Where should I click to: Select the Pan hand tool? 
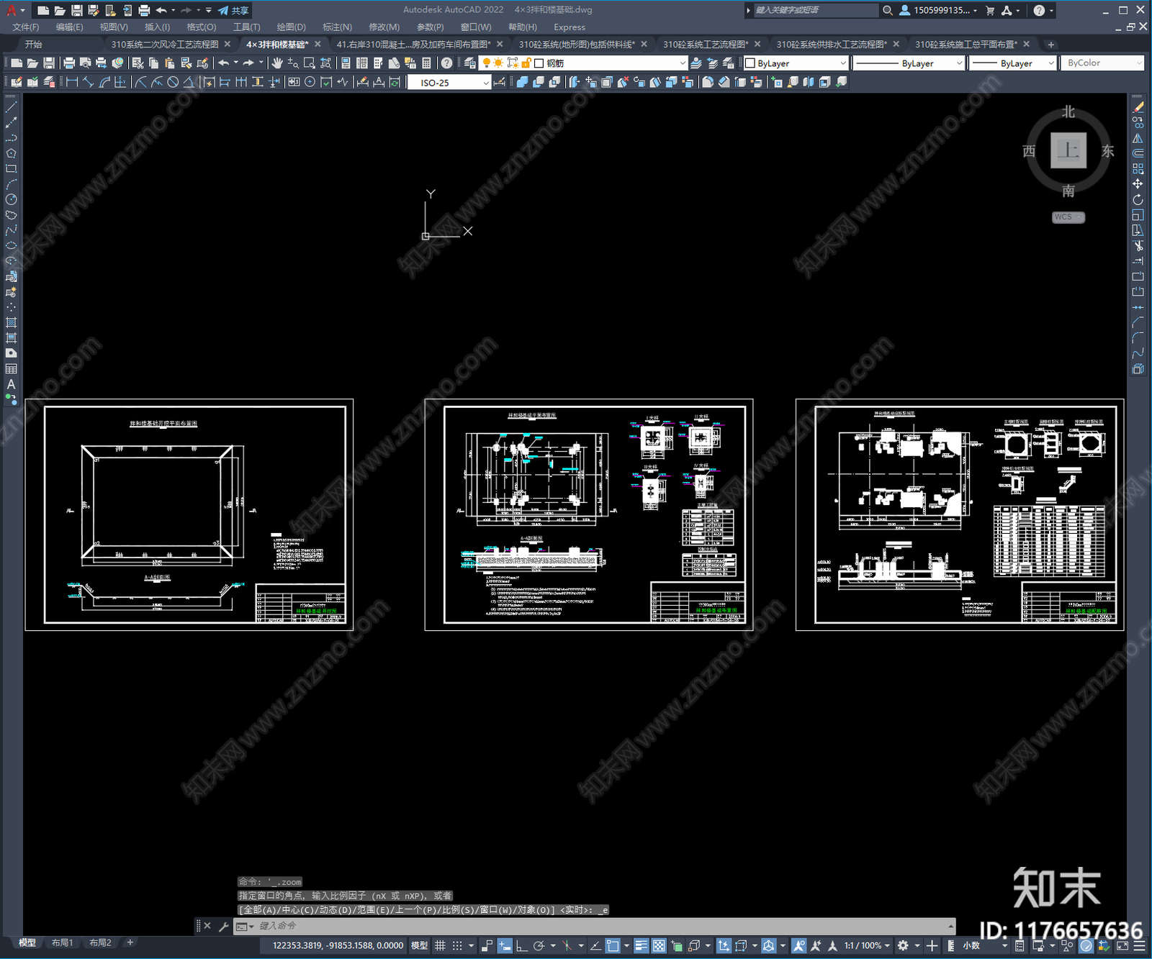(277, 63)
